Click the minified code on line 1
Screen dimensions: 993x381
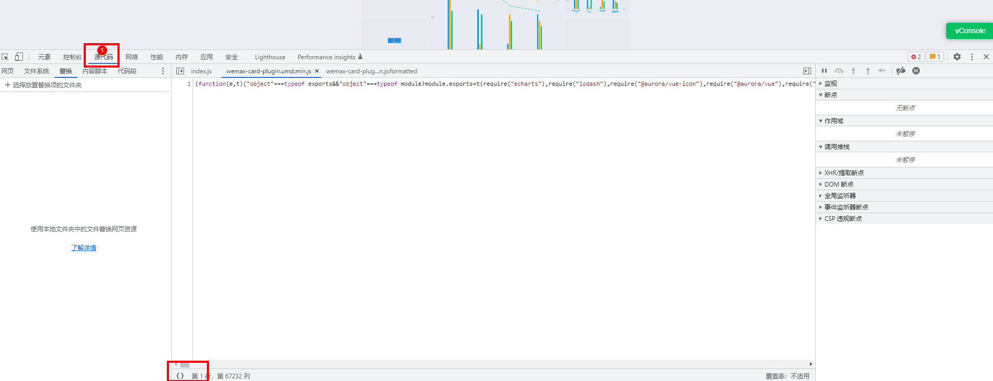tap(504, 84)
